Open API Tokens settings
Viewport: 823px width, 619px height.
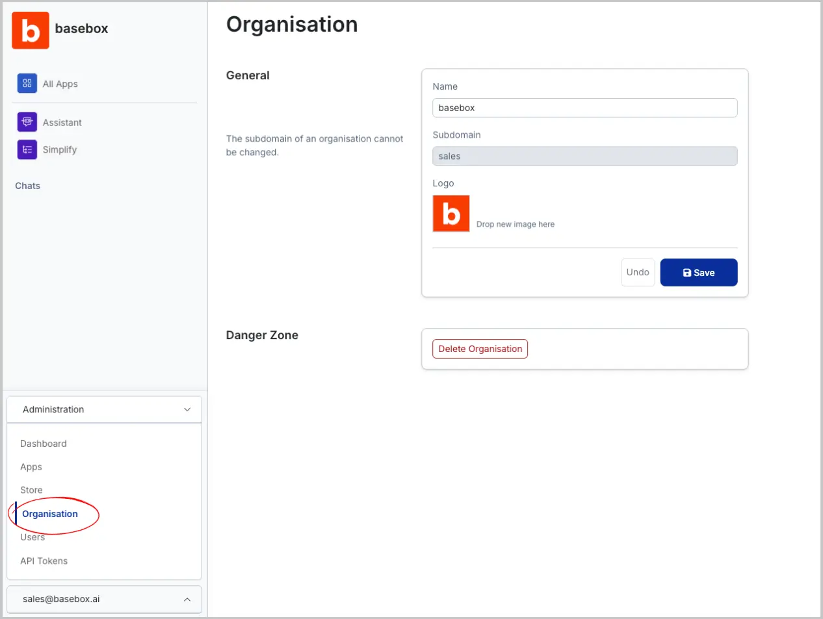click(x=44, y=561)
